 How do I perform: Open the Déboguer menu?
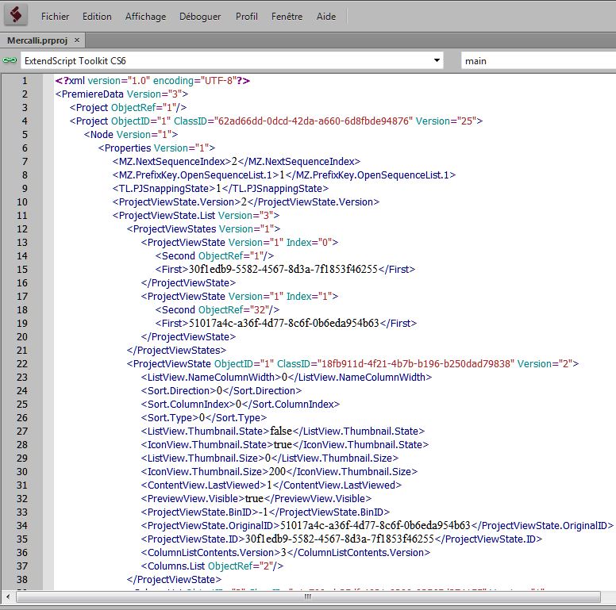tap(200, 17)
